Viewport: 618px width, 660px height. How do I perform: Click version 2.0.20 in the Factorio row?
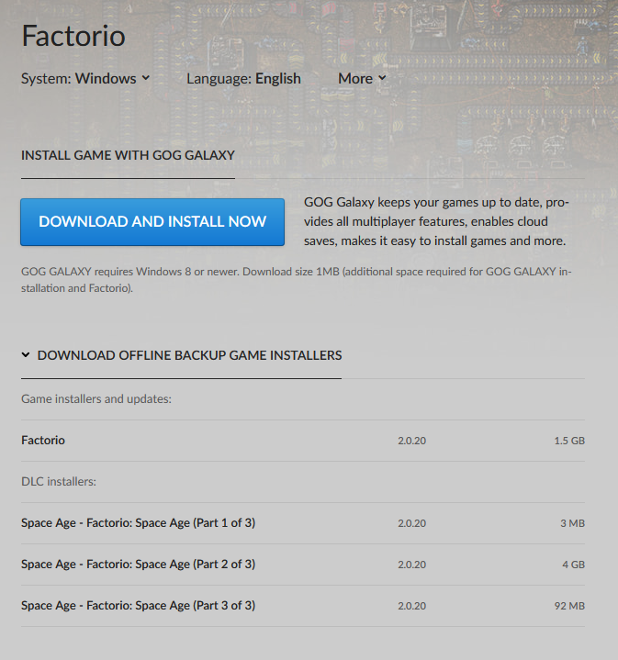click(x=411, y=441)
